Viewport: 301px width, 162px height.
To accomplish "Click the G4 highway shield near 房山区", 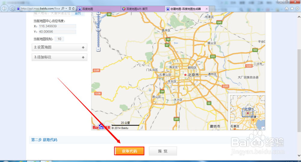I will click(162, 91).
